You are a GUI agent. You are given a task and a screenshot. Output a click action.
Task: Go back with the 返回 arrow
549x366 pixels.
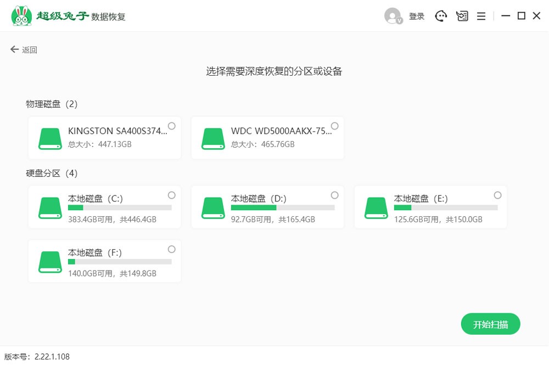24,50
